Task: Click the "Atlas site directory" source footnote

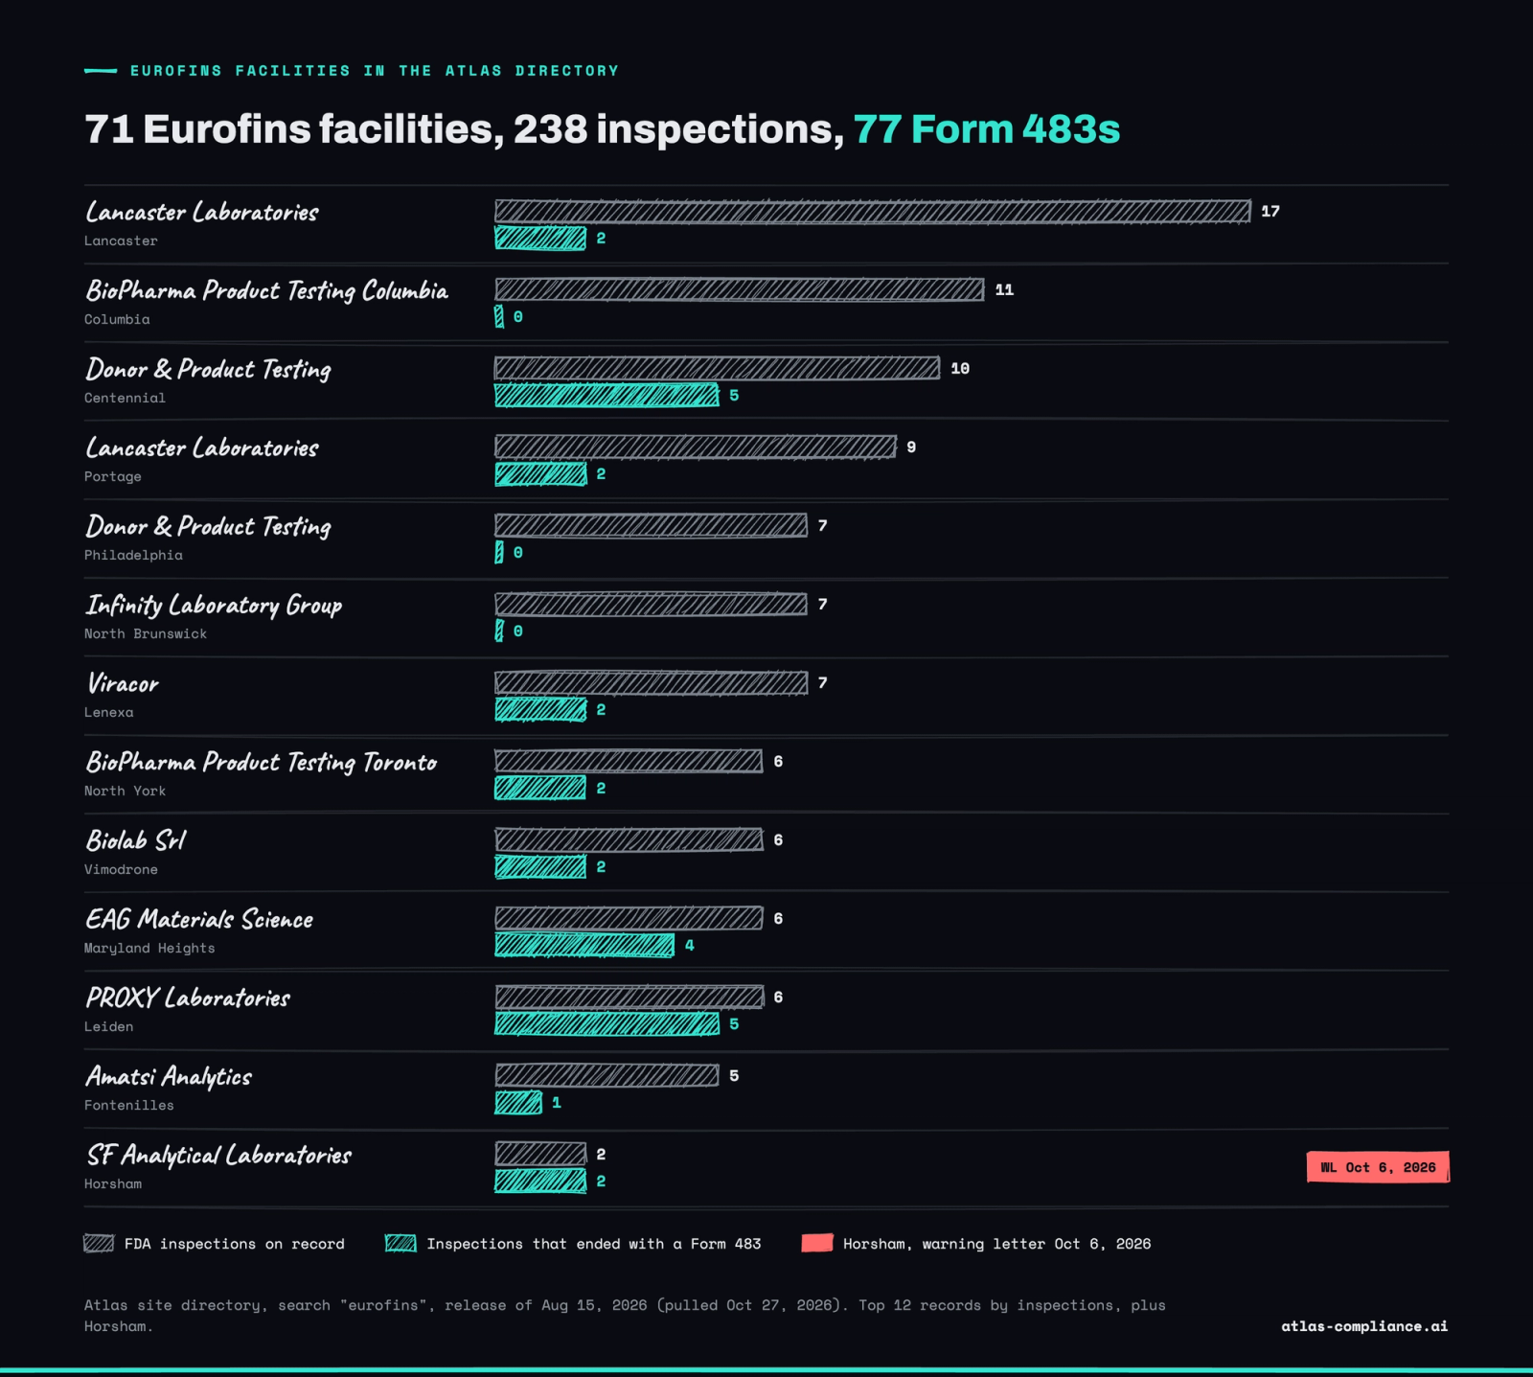Action: pos(625,1316)
